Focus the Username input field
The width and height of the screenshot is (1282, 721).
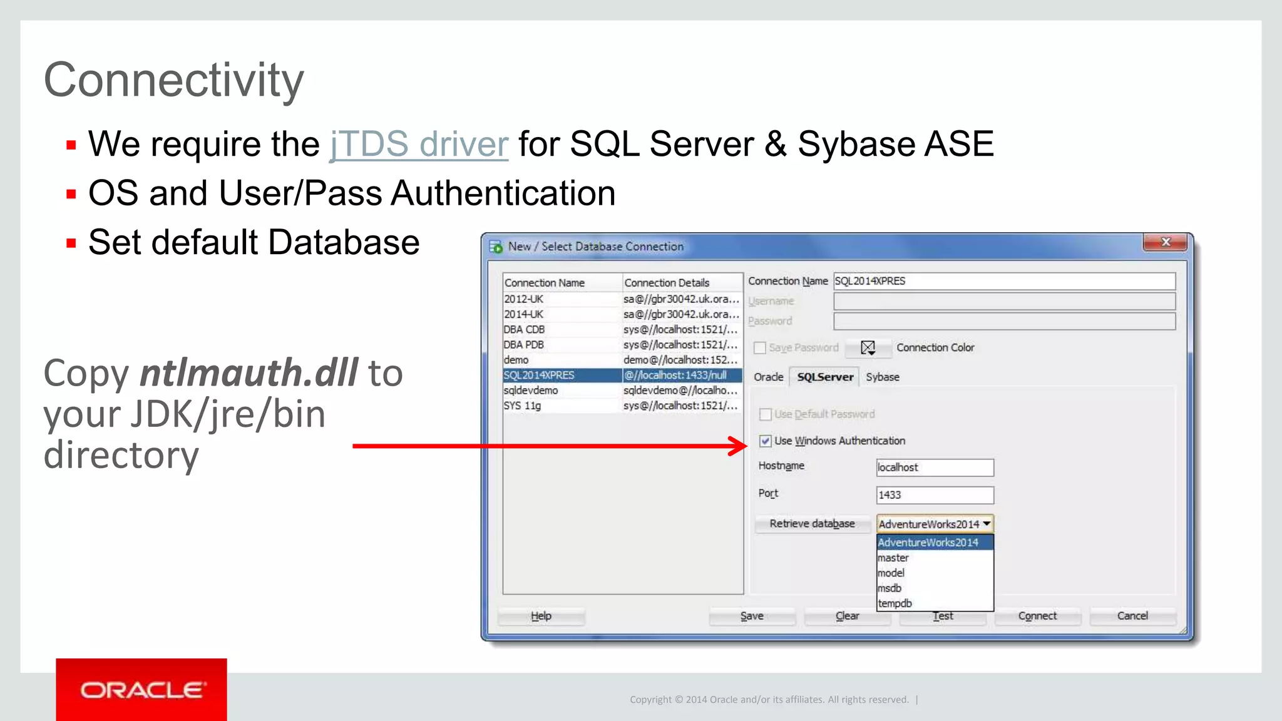[1005, 301]
